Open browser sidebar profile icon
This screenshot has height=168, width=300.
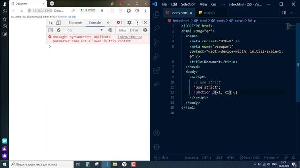(5, 4)
